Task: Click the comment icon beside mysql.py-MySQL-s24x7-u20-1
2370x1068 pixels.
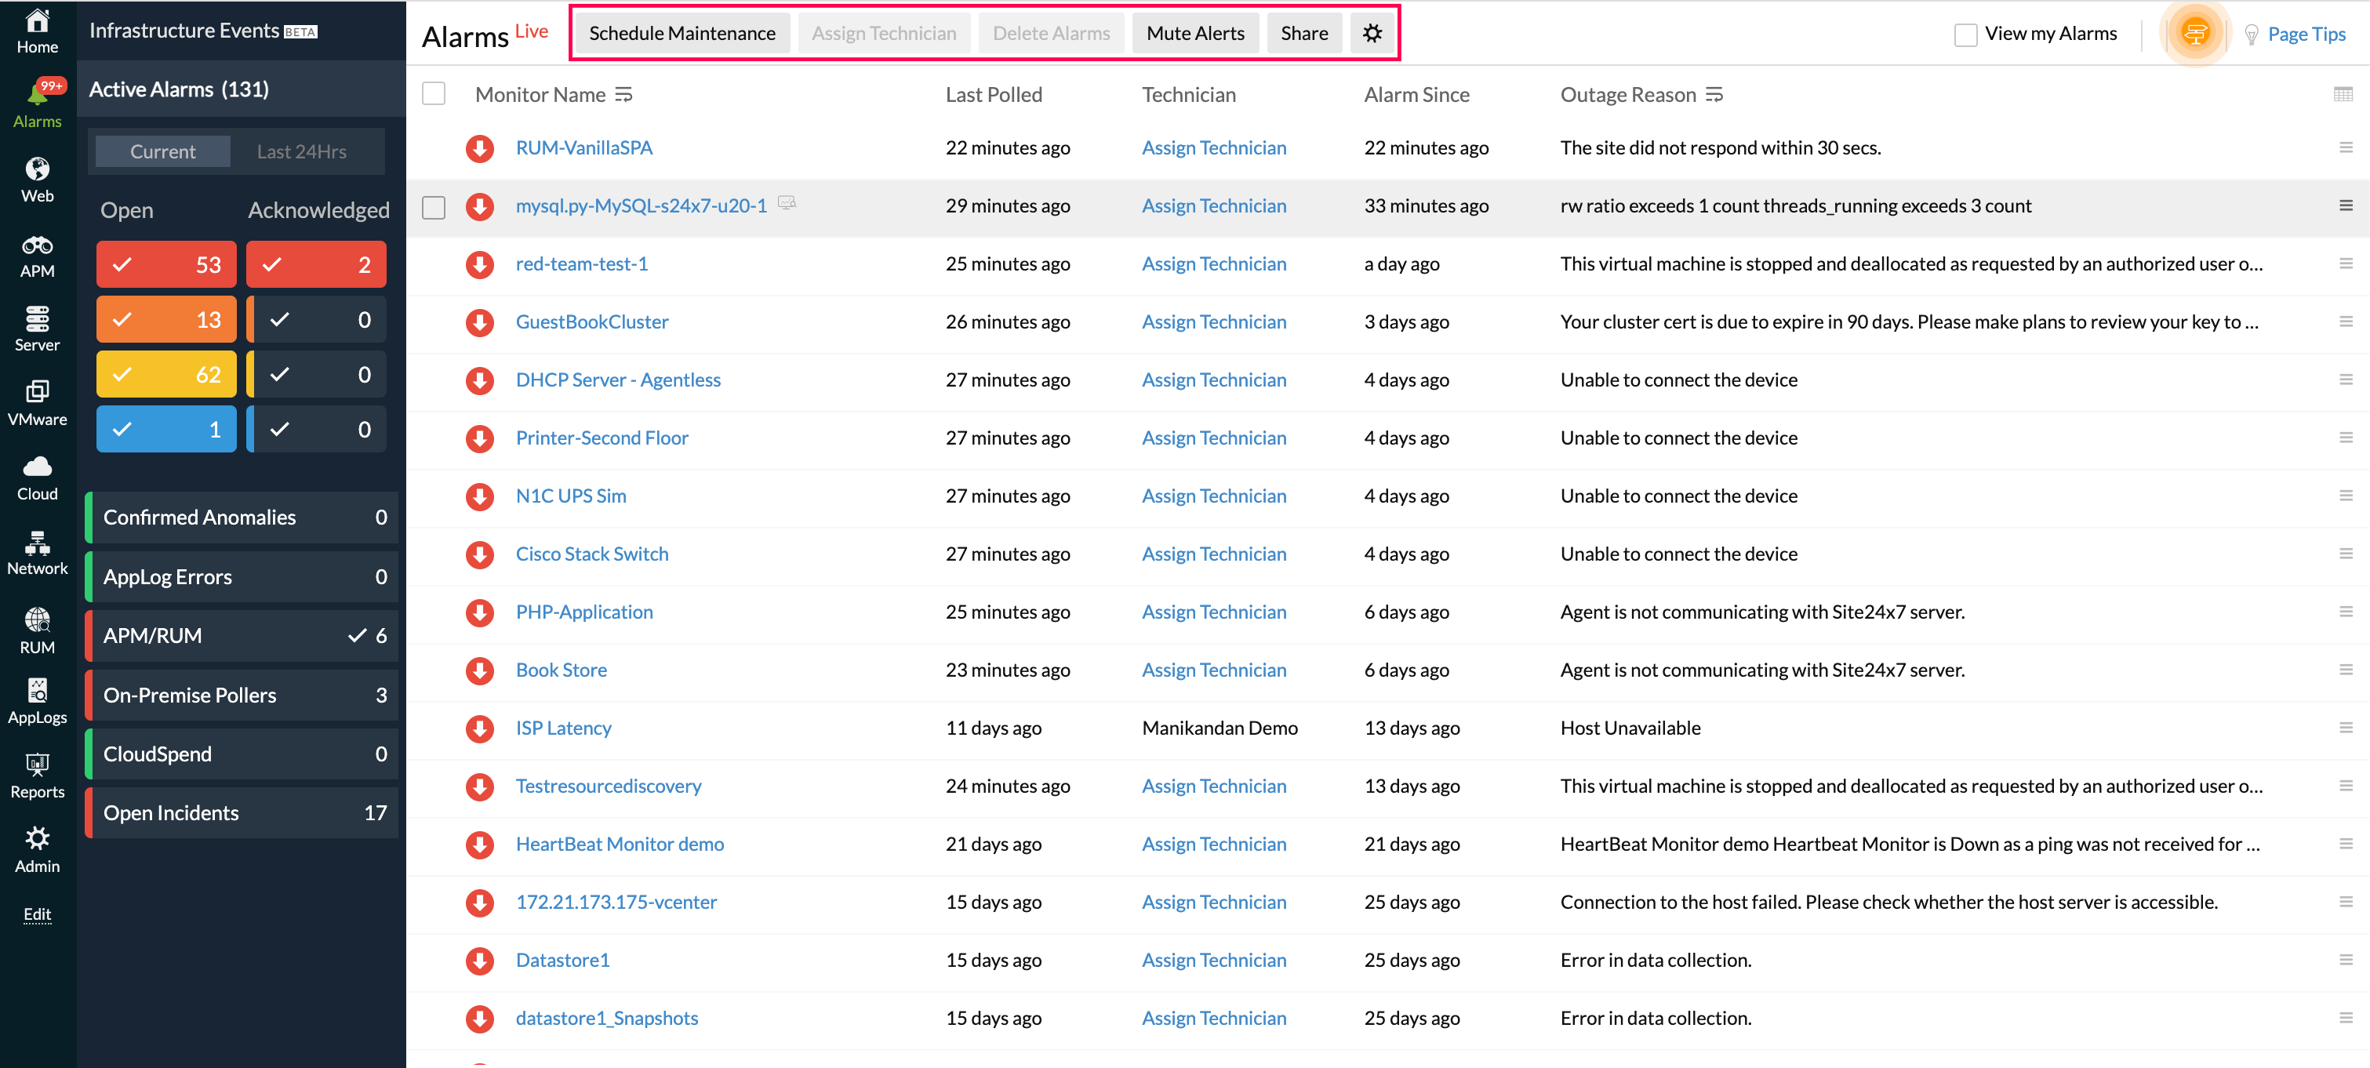Action: pyautogui.click(x=786, y=203)
